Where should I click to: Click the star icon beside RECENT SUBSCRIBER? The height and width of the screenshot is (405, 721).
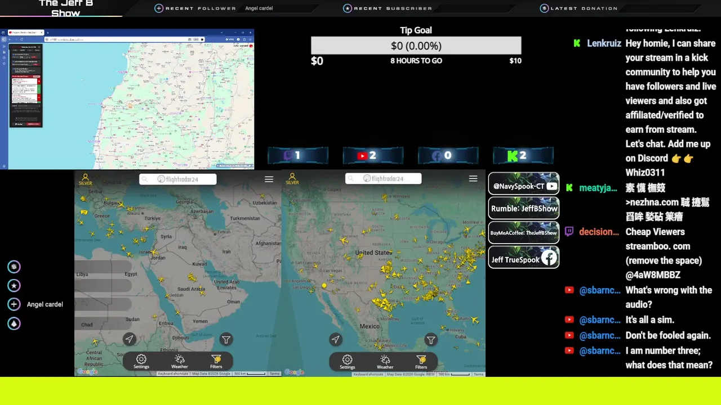[x=348, y=8]
